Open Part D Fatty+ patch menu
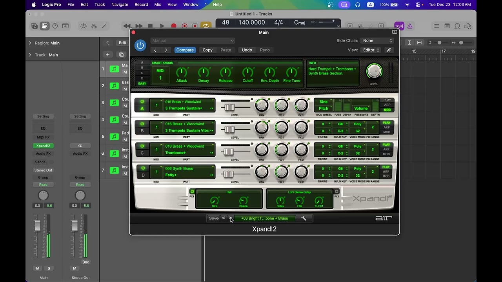The width and height of the screenshot is (502, 282). 189,175
